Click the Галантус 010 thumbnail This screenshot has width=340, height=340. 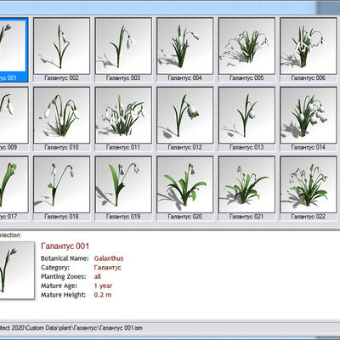point(61,116)
